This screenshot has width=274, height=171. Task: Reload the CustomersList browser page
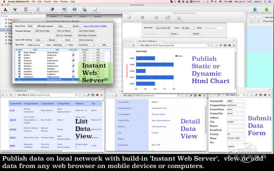[11, 95]
